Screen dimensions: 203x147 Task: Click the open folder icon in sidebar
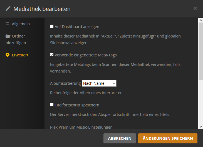click(x=8, y=36)
